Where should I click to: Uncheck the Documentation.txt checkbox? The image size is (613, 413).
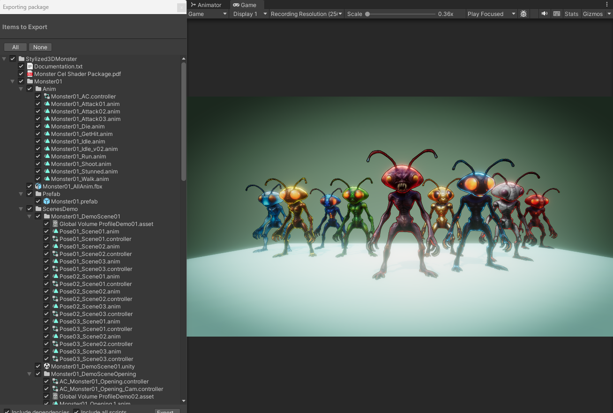pos(21,67)
